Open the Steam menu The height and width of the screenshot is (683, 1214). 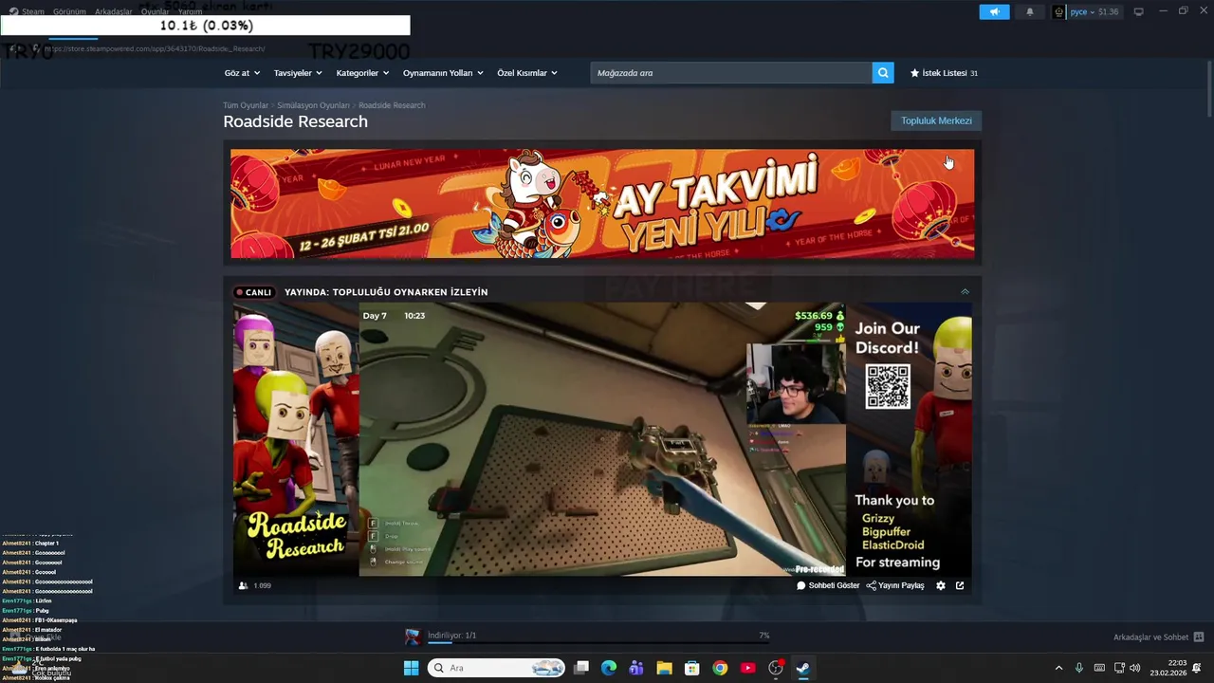pos(28,11)
